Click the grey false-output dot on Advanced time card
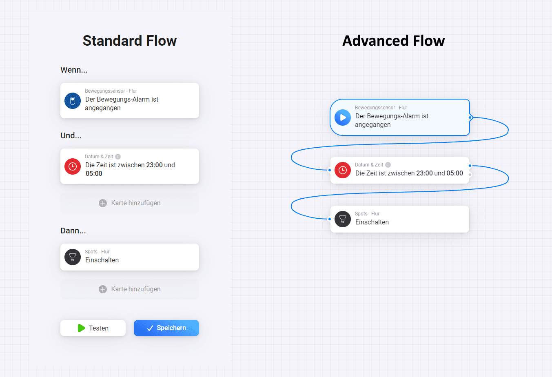The height and width of the screenshot is (377, 552). click(470, 175)
